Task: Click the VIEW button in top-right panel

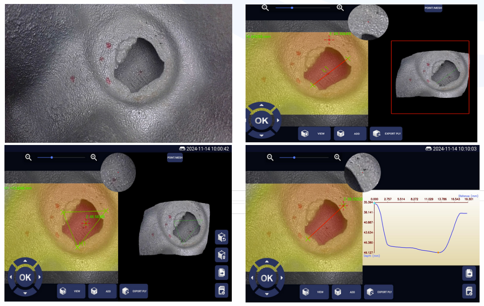Action: tap(315, 133)
